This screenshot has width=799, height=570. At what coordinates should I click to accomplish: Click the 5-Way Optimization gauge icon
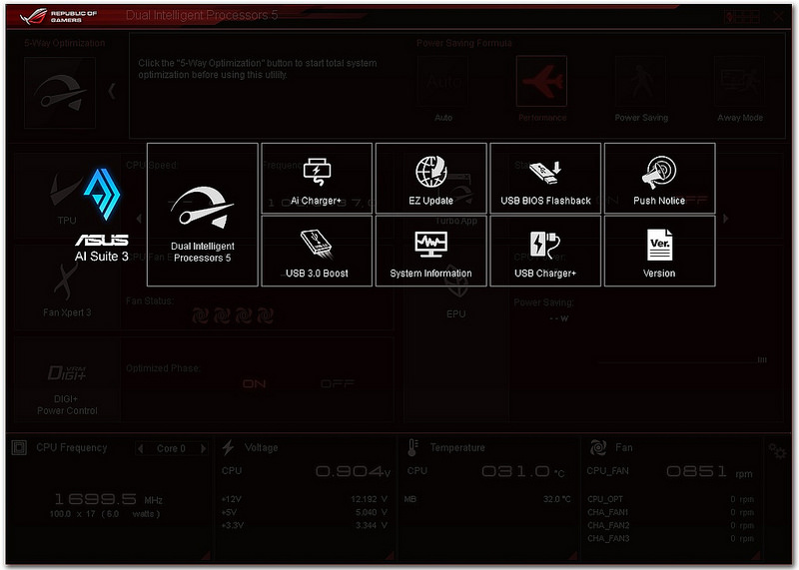[60, 93]
